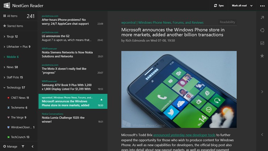Open the wpcentral source header link

[x=162, y=23]
